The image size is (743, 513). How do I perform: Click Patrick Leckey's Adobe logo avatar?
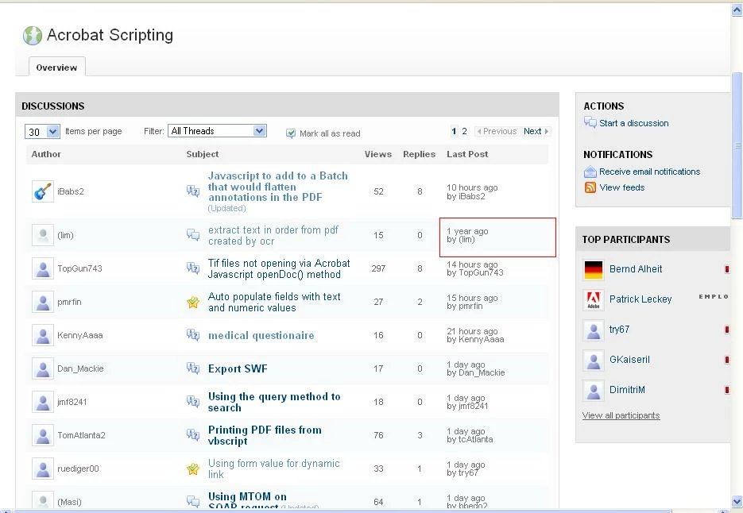coord(594,300)
